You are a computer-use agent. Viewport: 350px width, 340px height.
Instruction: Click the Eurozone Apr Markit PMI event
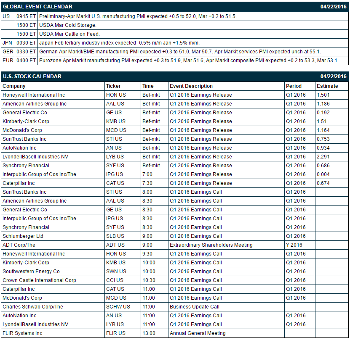click(189, 61)
